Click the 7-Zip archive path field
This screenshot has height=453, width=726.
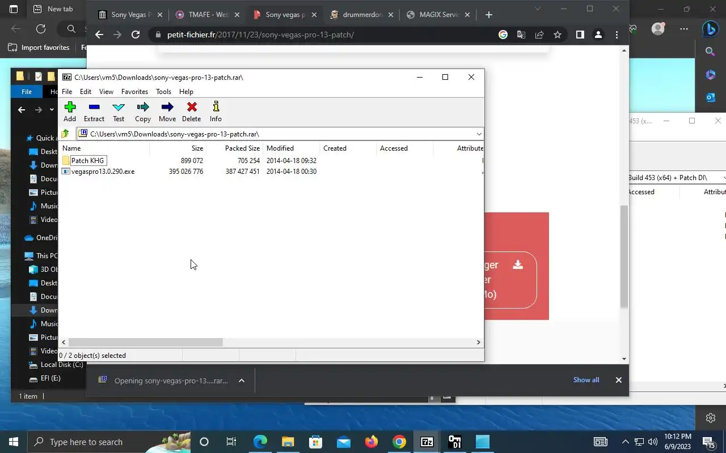click(x=276, y=134)
